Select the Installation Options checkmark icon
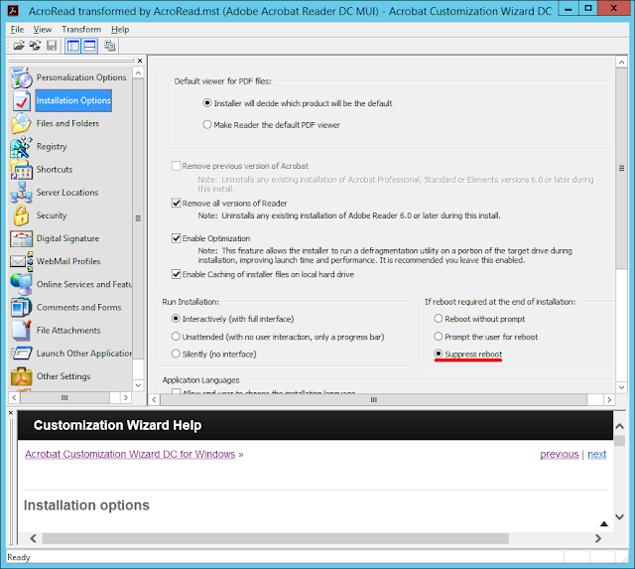This screenshot has width=635, height=569. coord(22,100)
